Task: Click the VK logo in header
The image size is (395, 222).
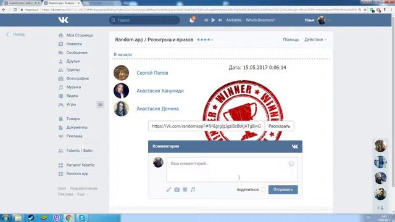Action: [63, 20]
